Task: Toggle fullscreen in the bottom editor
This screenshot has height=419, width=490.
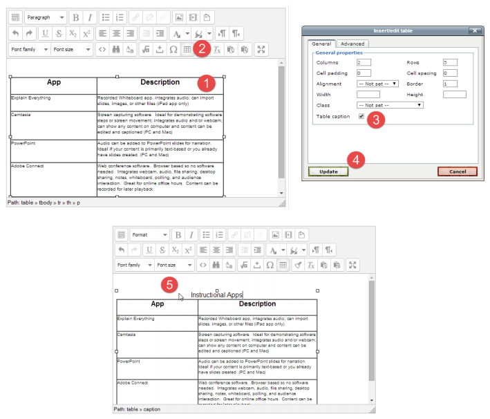Action: [x=352, y=265]
